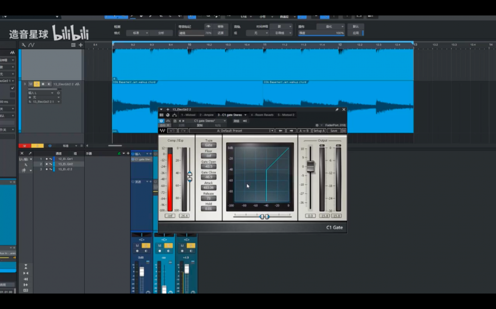Screen dimensions: 496x309
Task: Switch to the 1 - Mixtool tab
Action: click(188, 115)
